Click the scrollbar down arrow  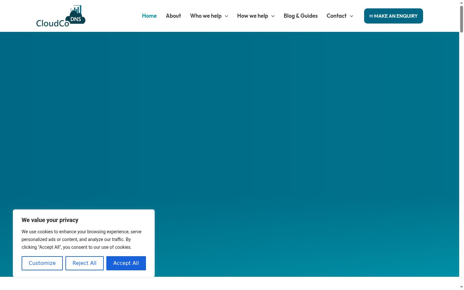pos(461,287)
